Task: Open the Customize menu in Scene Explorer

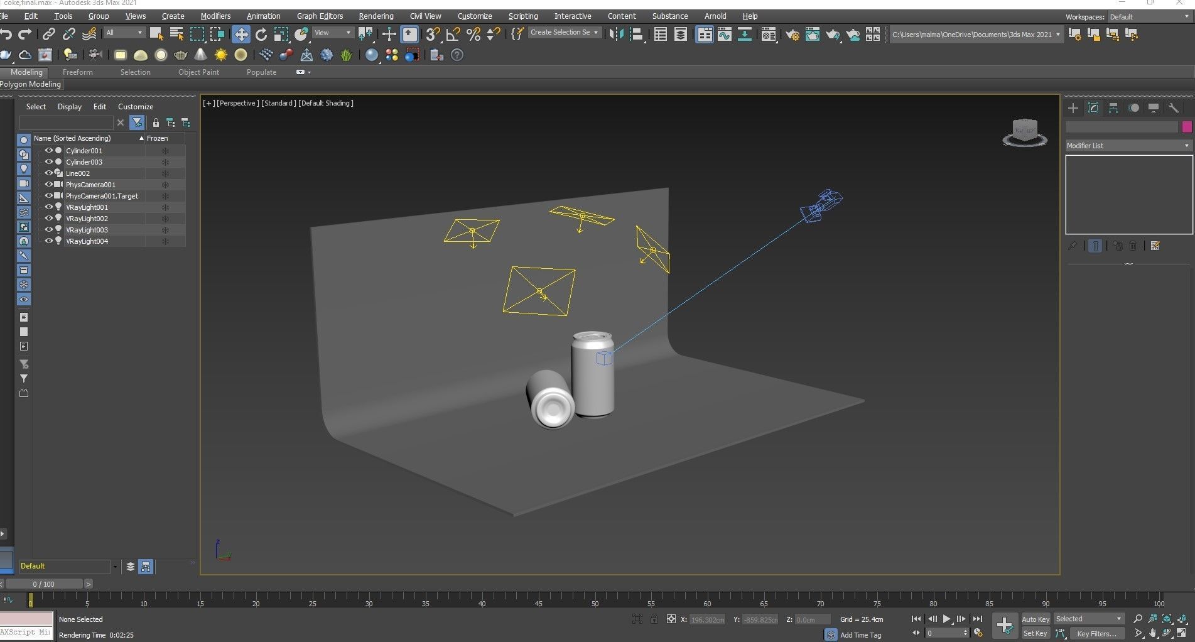Action: tap(136, 107)
